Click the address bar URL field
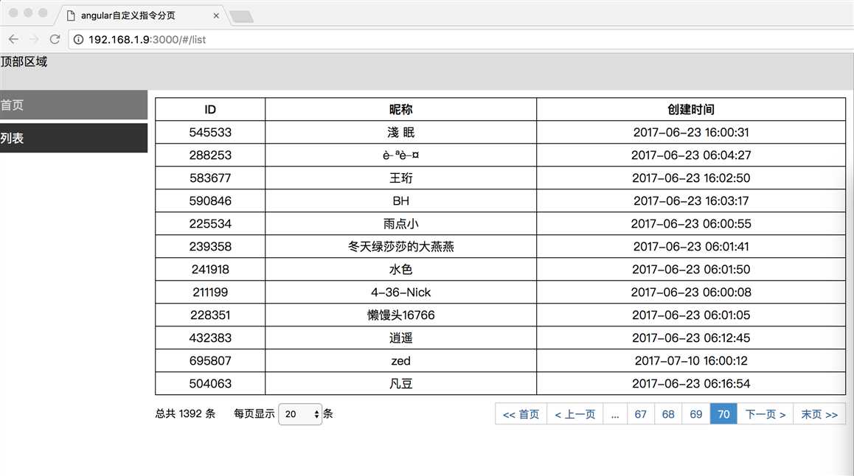This screenshot has height=476, width=854. (x=295, y=40)
